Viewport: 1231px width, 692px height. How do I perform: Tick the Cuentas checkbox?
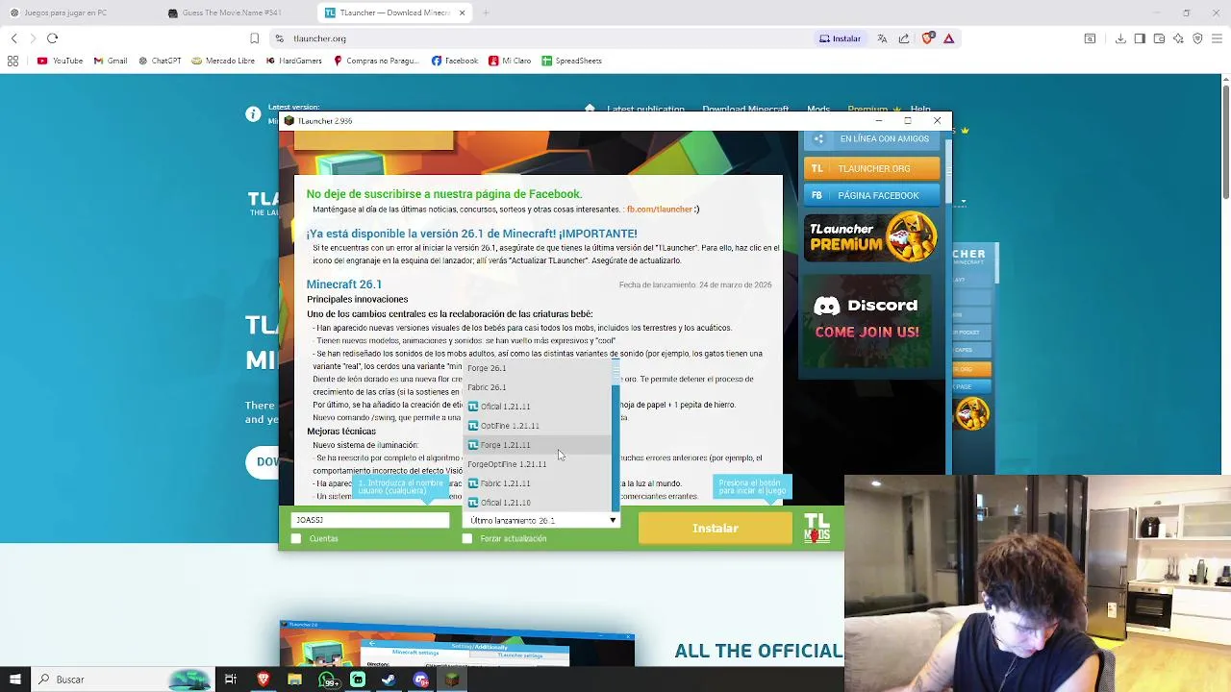(x=296, y=538)
